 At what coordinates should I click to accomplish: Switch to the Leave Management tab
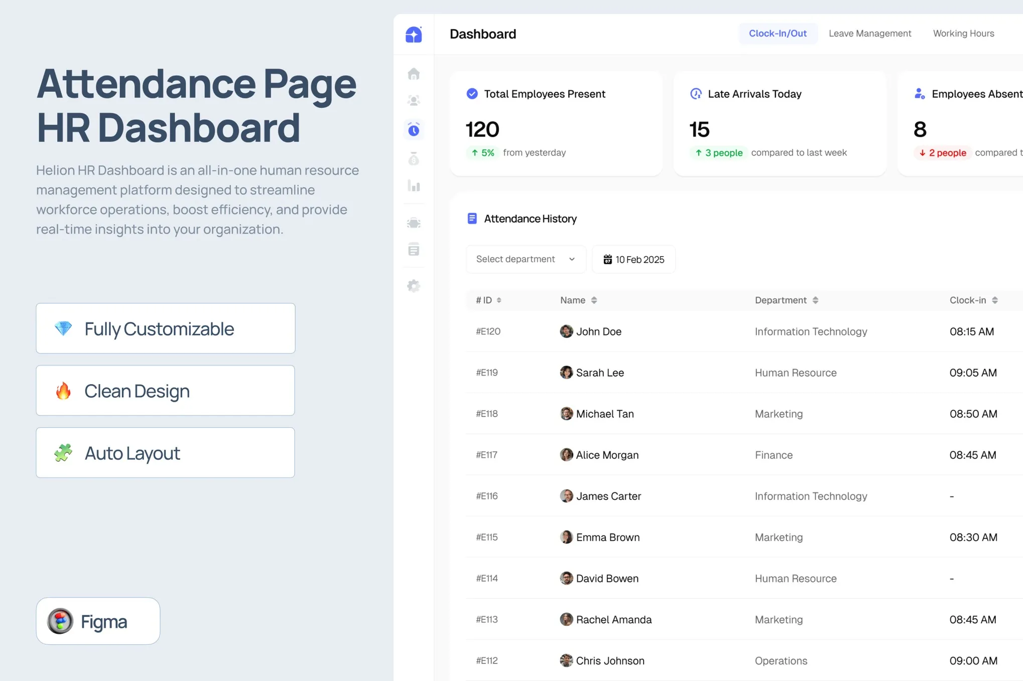coord(869,34)
